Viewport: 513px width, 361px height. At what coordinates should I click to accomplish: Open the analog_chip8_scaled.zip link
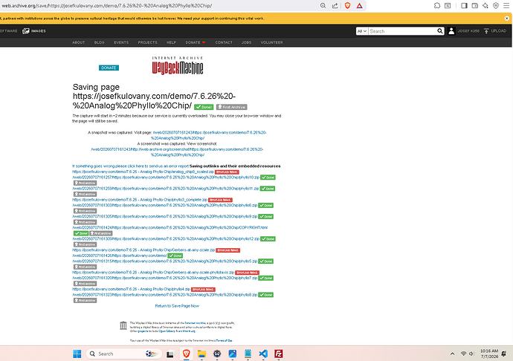(143, 172)
